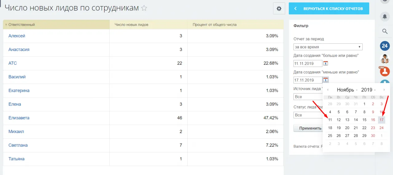Open the Bitrix24 '24' sidebar icon
Image resolution: width=393 pixels, height=175 pixels.
point(384,46)
